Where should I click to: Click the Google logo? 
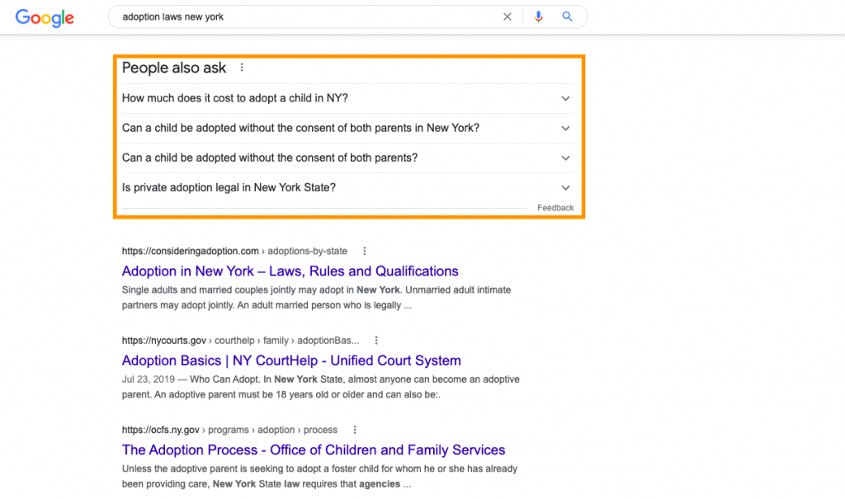point(45,18)
